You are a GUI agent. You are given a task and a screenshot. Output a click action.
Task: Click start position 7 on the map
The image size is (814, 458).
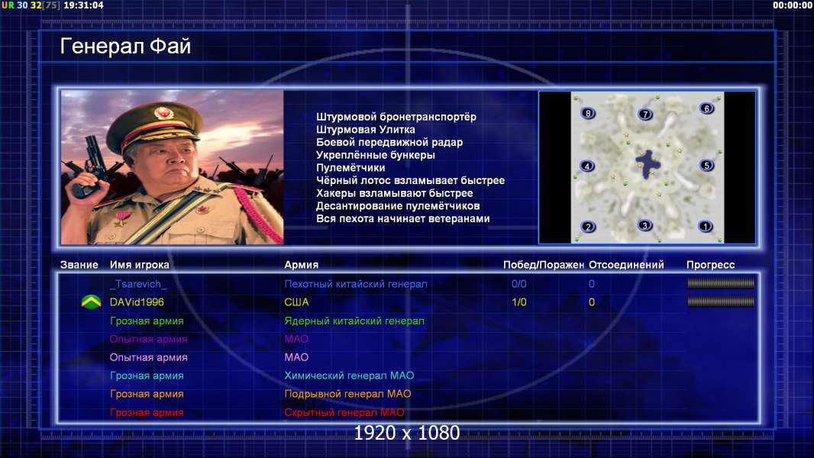point(644,114)
